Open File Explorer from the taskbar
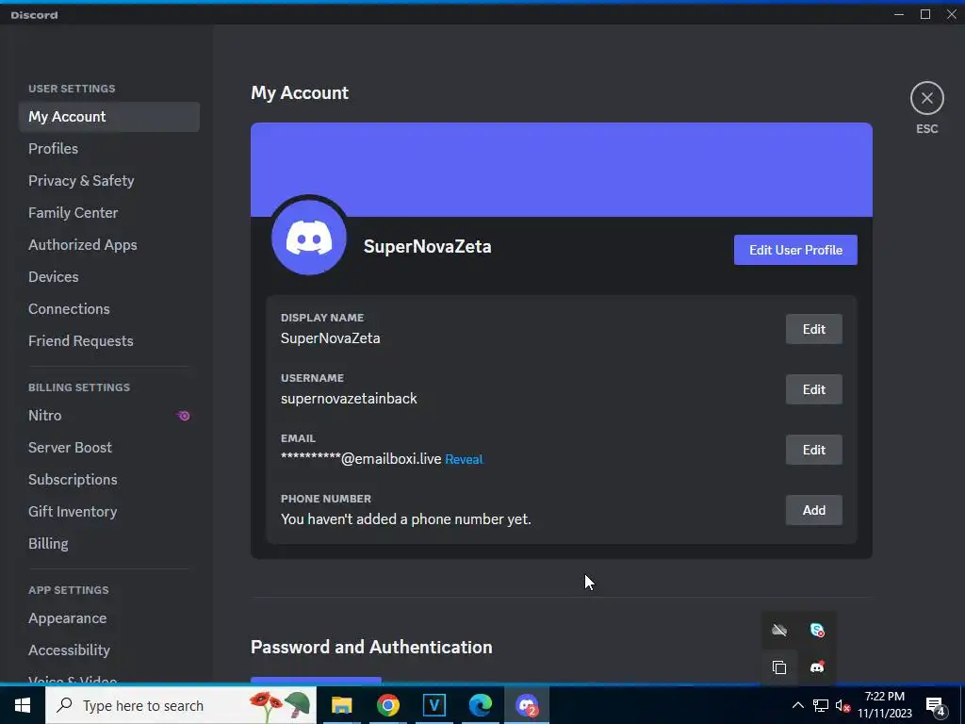This screenshot has height=724, width=965. coord(341,705)
